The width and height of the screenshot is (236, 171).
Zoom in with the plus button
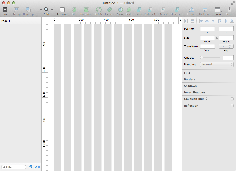tap(52, 10)
